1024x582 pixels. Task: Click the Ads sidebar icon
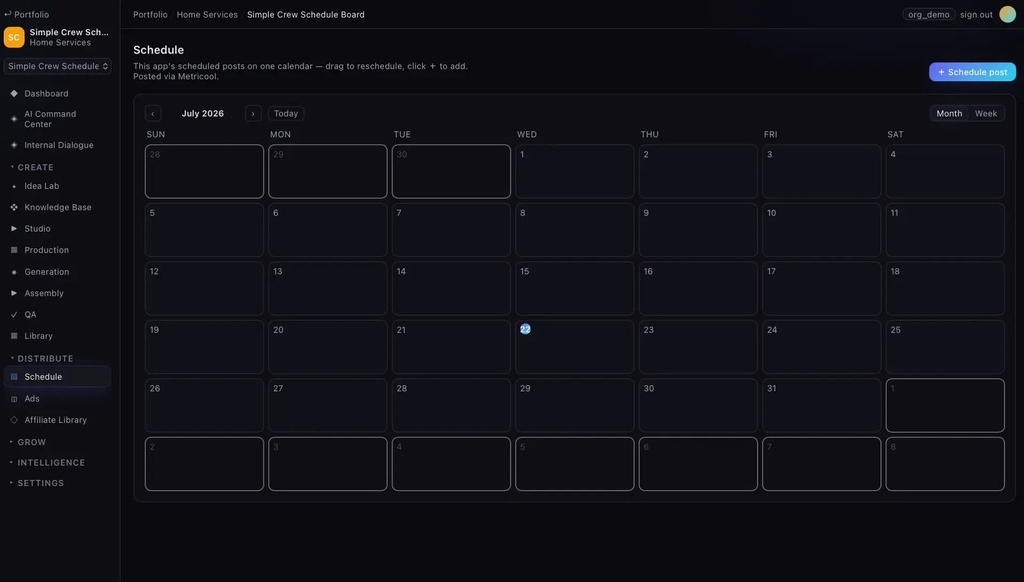pos(14,399)
